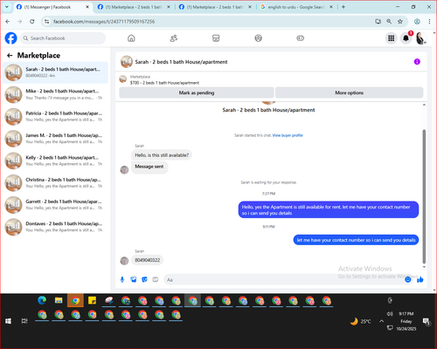Viewport: 437px width, 349px height.
Task: Open the notifications bell icon
Action: pos(406,38)
